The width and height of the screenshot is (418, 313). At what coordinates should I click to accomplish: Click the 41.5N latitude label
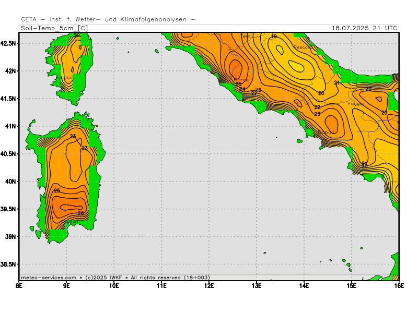(8, 99)
